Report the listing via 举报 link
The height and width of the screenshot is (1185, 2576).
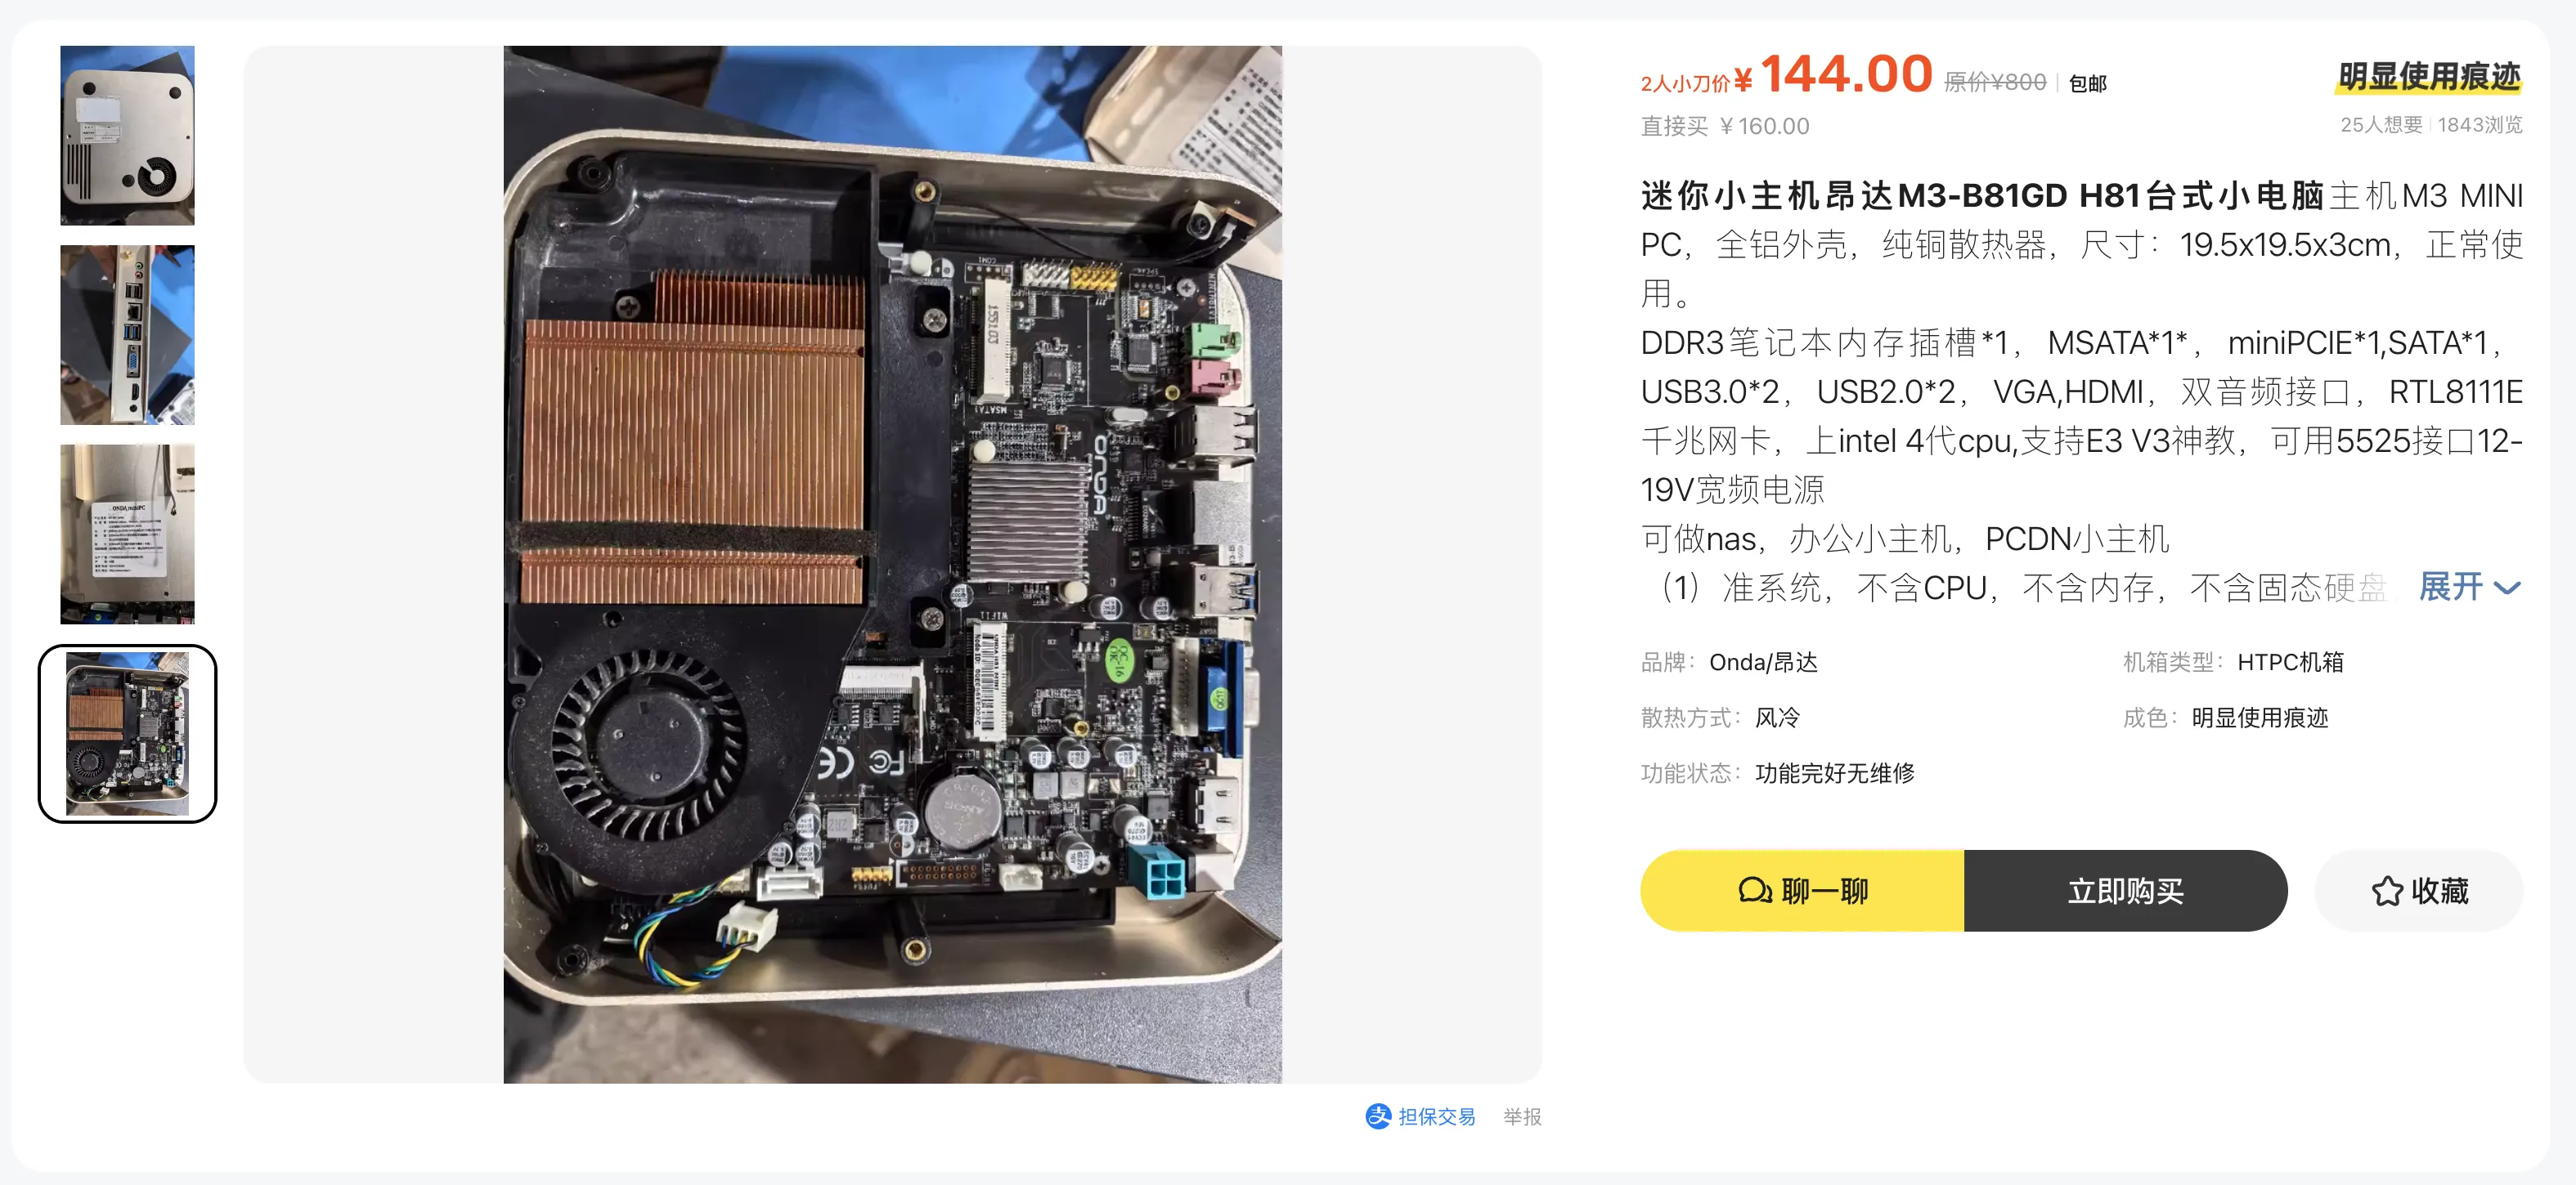coord(1522,1116)
